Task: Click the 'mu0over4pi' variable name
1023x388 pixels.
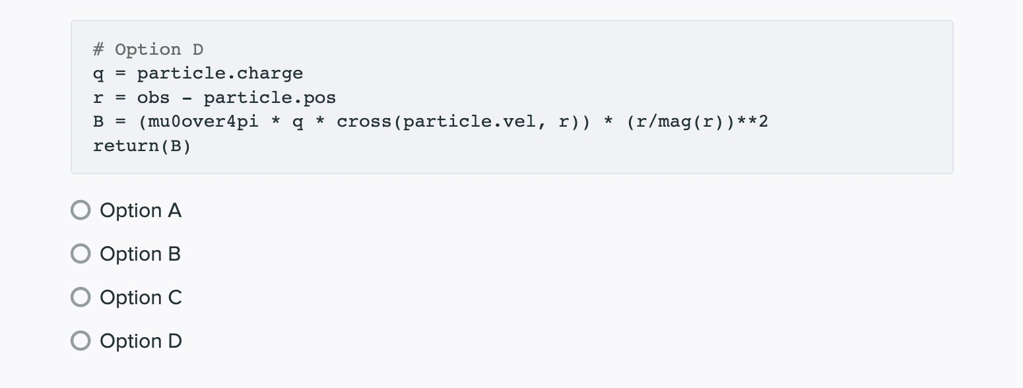Action: (x=205, y=121)
